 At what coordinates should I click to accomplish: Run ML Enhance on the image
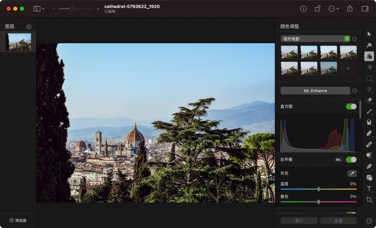[x=315, y=90]
